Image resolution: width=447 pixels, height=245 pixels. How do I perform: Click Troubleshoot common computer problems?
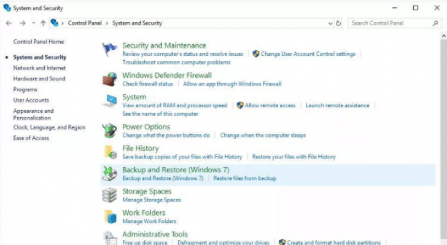[176, 62]
